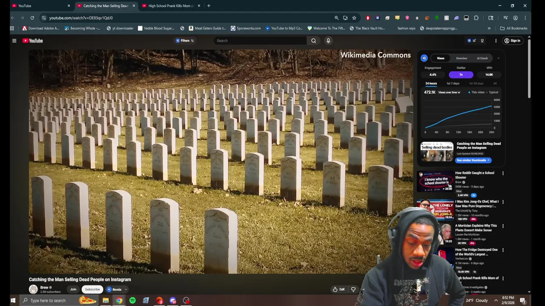545x306 pixels.
Task: Click the Chrome address bar URL
Action: pyautogui.click(x=81, y=18)
